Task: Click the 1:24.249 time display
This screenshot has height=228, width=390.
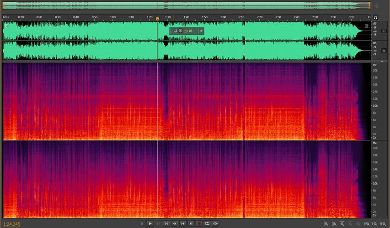Action: coord(12,224)
